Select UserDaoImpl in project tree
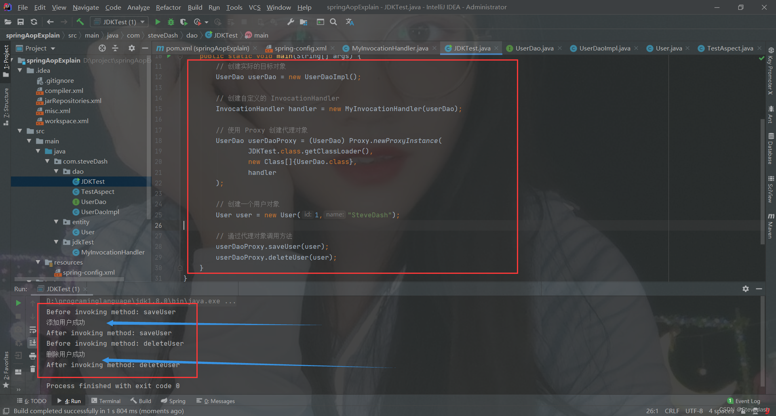The image size is (776, 416). pyautogui.click(x=100, y=212)
